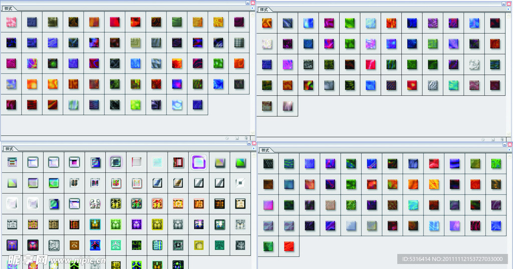Image resolution: width=513 pixels, height=269 pixels.
Task: Select the green style in the bottom-right last row
Action: pyautogui.click(x=268, y=246)
